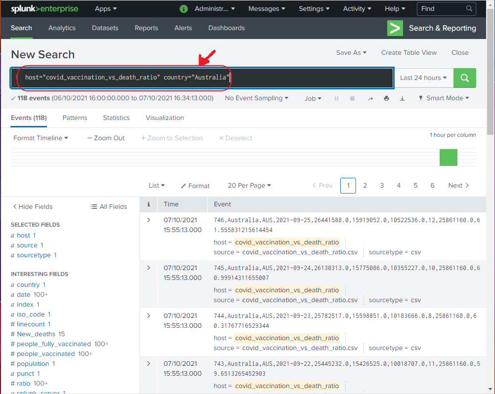
Task: Toggle Smart Mode search settings
Action: 443,98
